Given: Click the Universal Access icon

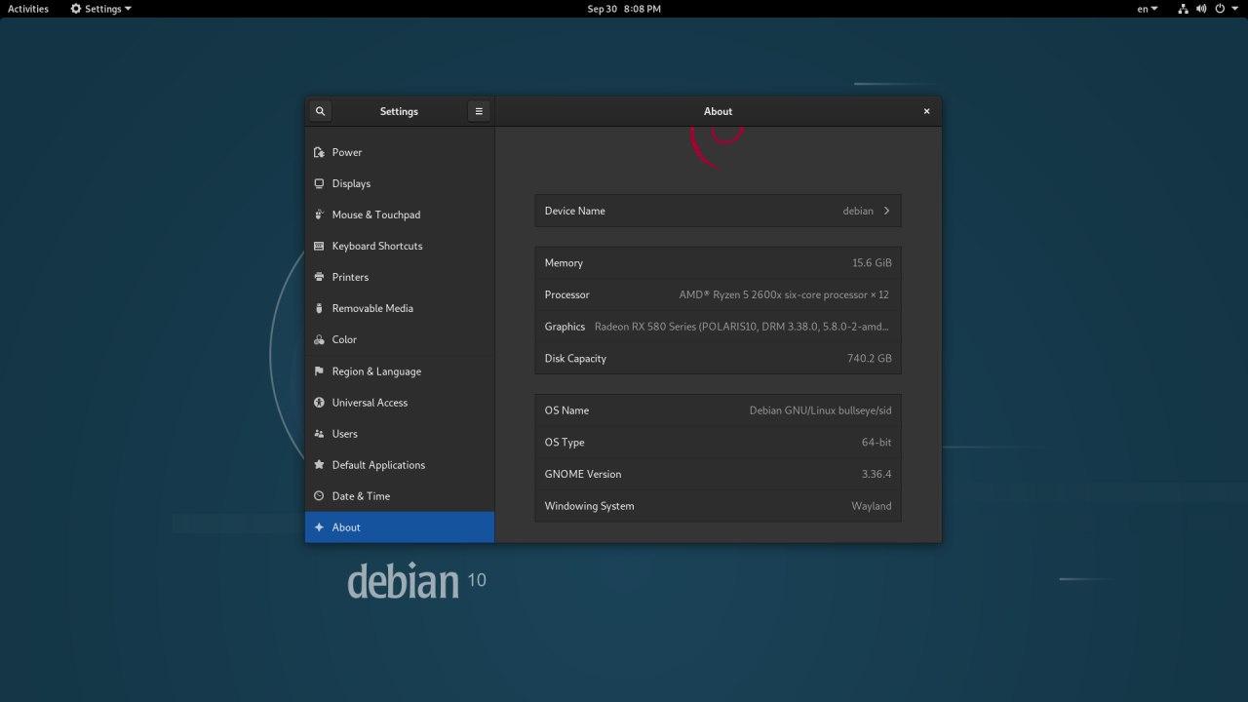Looking at the screenshot, I should [319, 403].
